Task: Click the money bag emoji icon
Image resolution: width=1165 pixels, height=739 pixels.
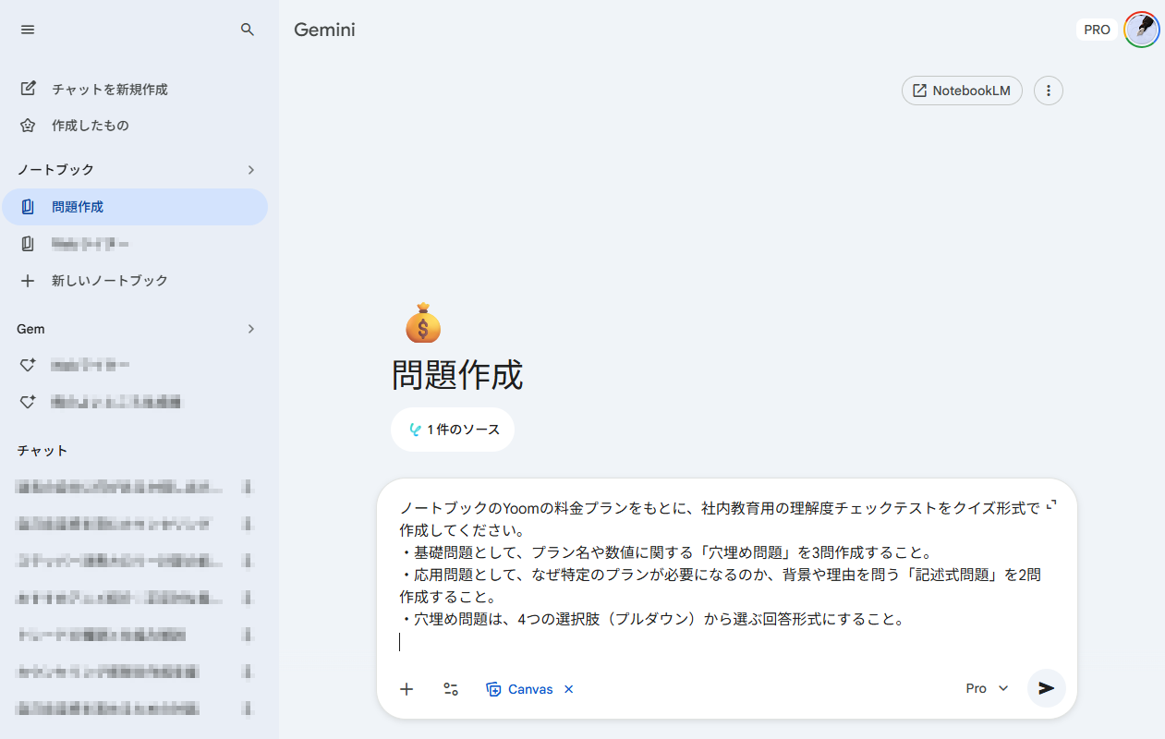Action: (x=423, y=323)
